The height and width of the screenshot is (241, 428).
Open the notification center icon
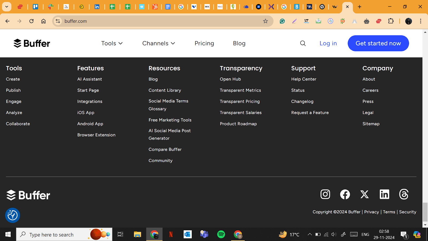point(404,235)
